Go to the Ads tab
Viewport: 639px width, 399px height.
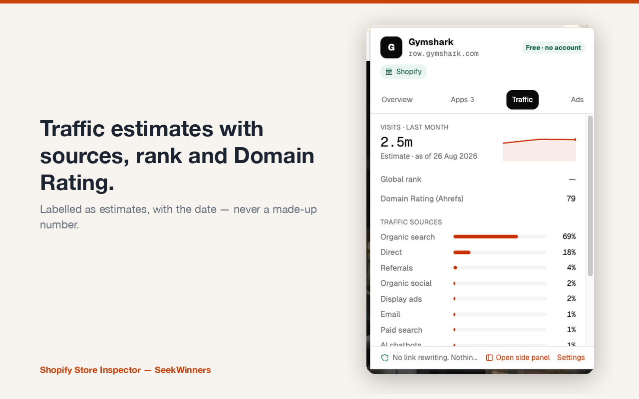point(577,100)
